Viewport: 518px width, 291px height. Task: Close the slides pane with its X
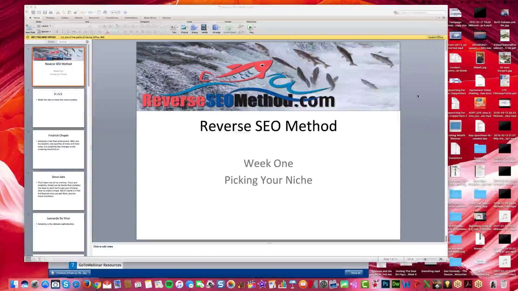tap(87, 42)
